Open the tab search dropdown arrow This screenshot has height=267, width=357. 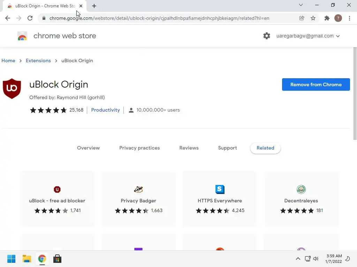tap(301, 5)
